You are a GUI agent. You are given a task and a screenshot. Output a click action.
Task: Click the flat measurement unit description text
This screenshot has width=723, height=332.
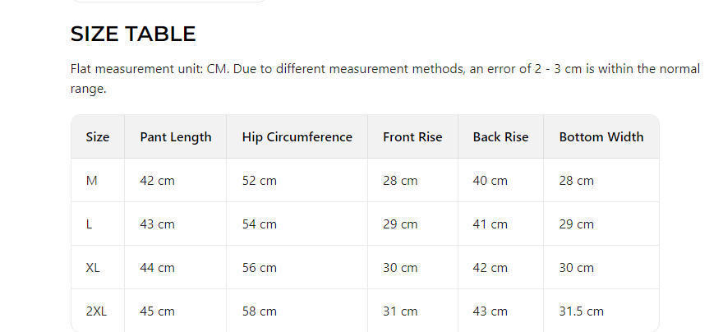[385, 69]
